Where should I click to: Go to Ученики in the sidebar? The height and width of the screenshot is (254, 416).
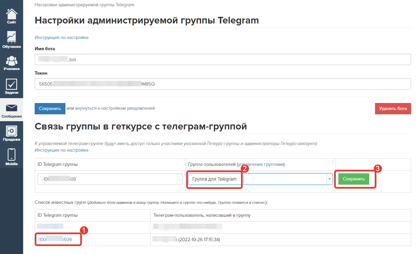[11, 63]
